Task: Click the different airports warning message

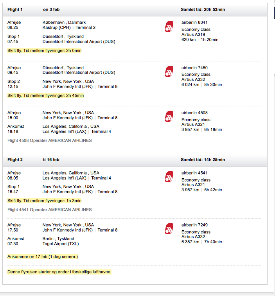Action: click(59, 272)
